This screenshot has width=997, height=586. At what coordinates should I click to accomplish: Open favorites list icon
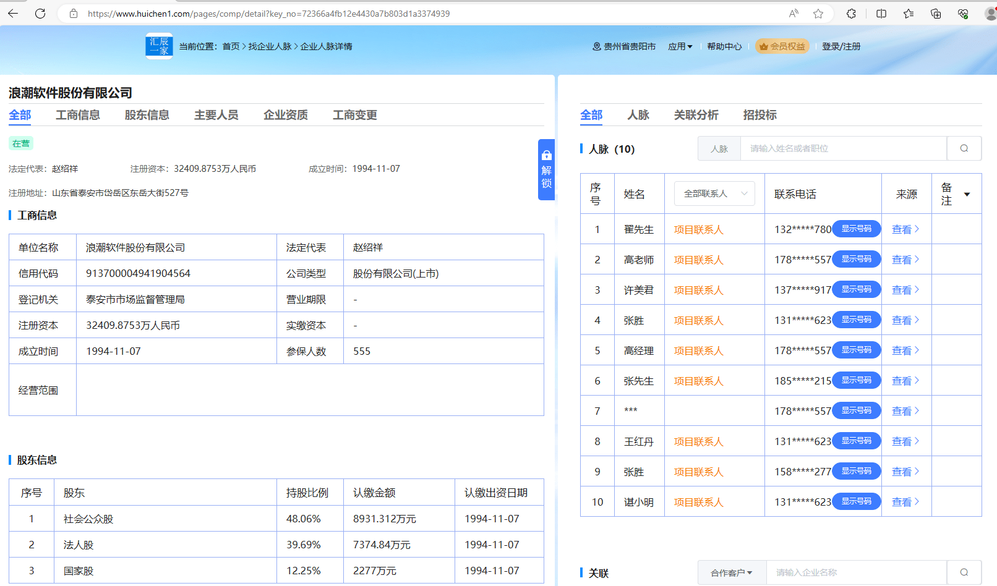(x=909, y=14)
